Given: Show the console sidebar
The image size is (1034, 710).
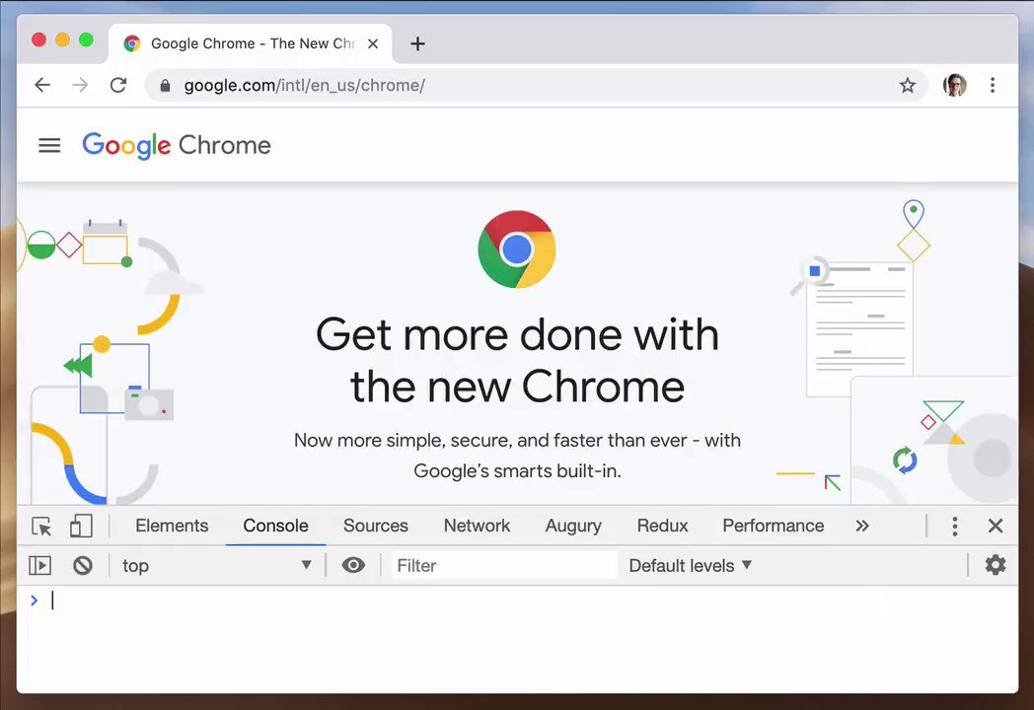Looking at the screenshot, I should point(40,566).
